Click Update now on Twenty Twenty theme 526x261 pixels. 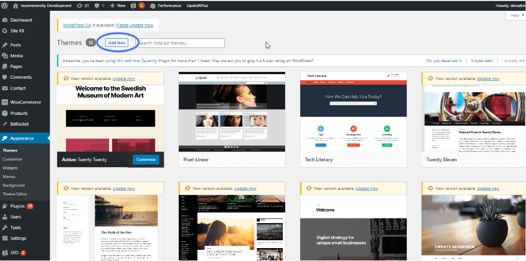[x=124, y=78]
